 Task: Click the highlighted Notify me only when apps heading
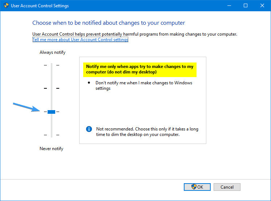coord(139,69)
